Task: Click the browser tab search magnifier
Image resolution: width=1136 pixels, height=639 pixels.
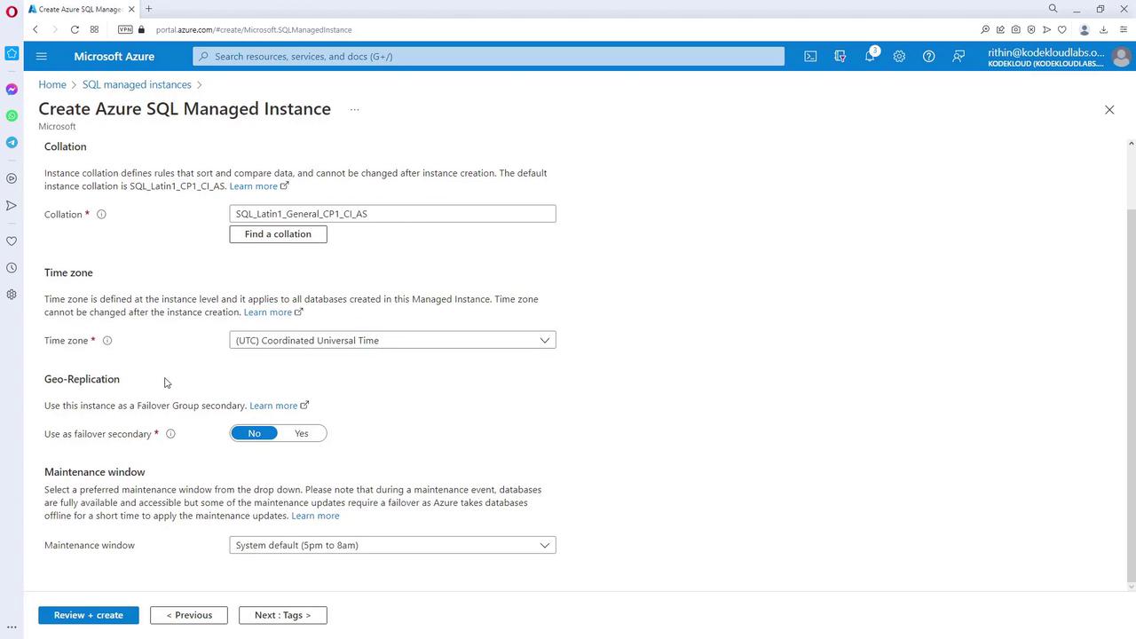Action: (x=1053, y=9)
